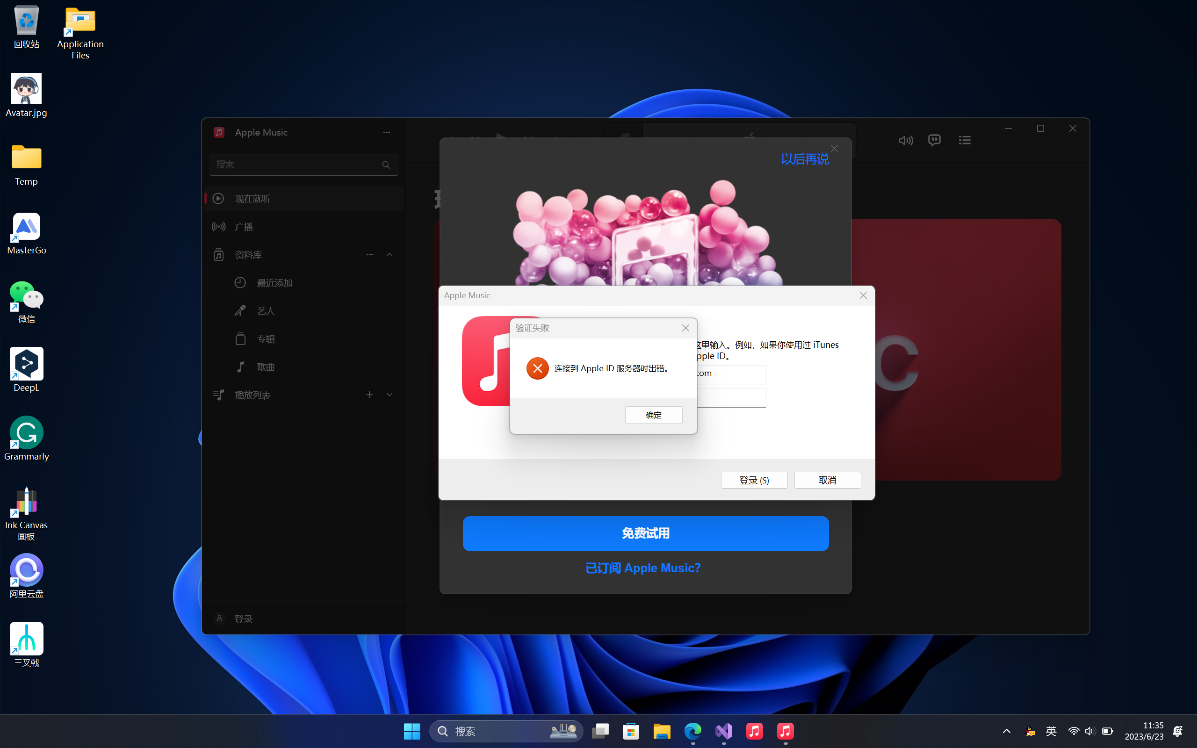Show hidden system tray icons chevron
The width and height of the screenshot is (1197, 748).
(1006, 731)
